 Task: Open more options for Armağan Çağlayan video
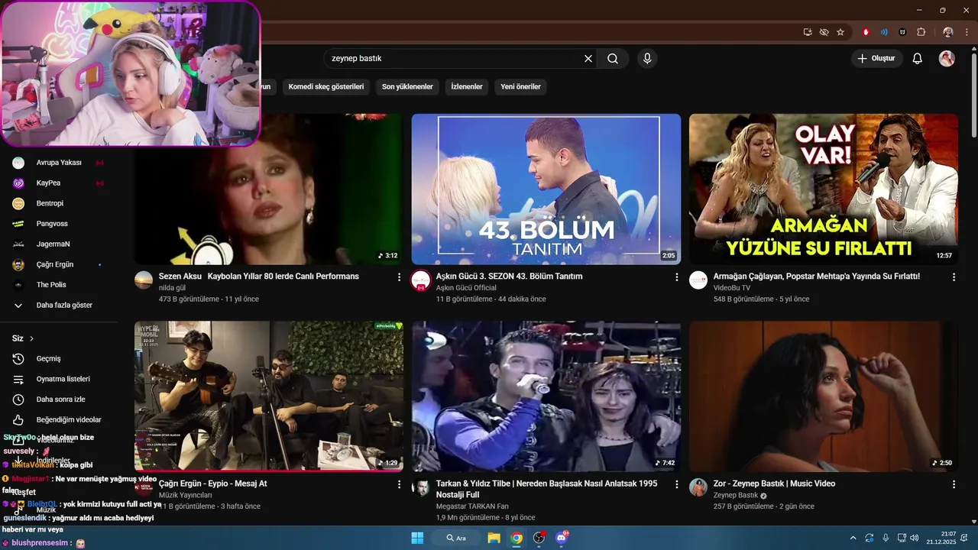[x=954, y=277]
